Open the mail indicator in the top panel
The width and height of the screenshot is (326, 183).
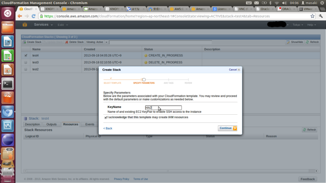(257, 3)
